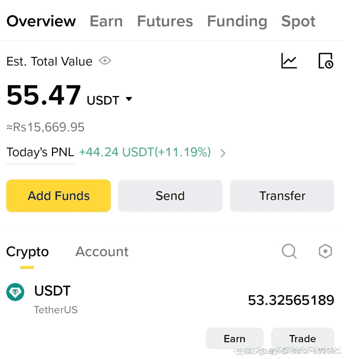Open the Spot tab

point(298,21)
